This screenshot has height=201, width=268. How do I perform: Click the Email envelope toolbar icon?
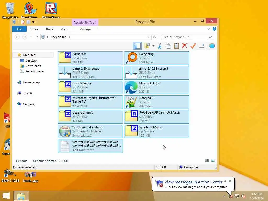coord(202,46)
